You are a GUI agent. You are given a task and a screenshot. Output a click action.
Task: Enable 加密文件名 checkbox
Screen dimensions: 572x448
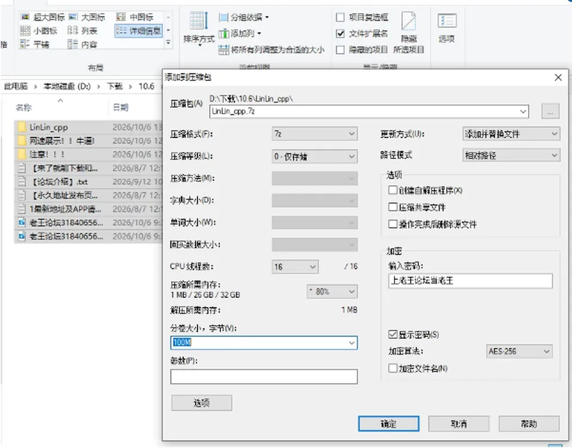click(393, 368)
